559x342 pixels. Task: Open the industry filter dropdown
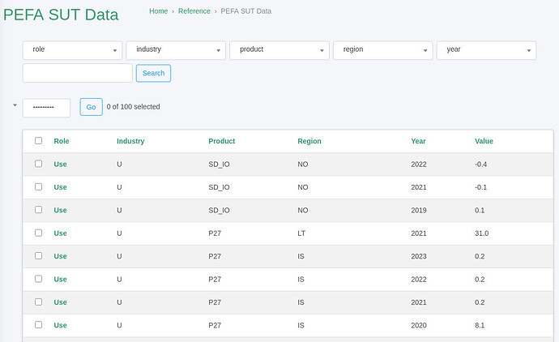(x=176, y=49)
